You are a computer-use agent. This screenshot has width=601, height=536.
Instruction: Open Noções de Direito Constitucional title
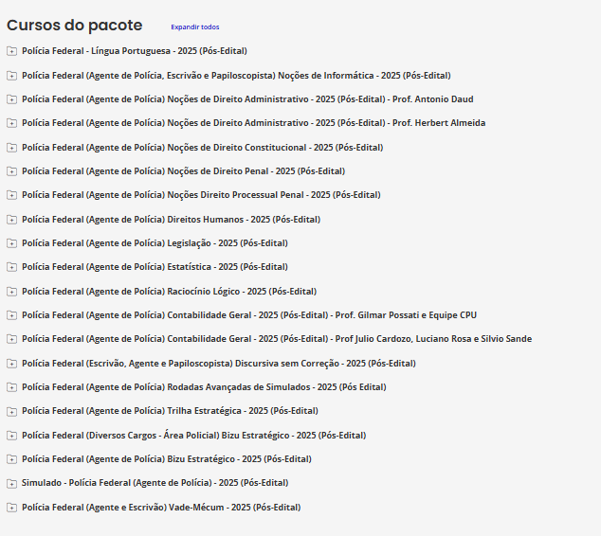202,148
